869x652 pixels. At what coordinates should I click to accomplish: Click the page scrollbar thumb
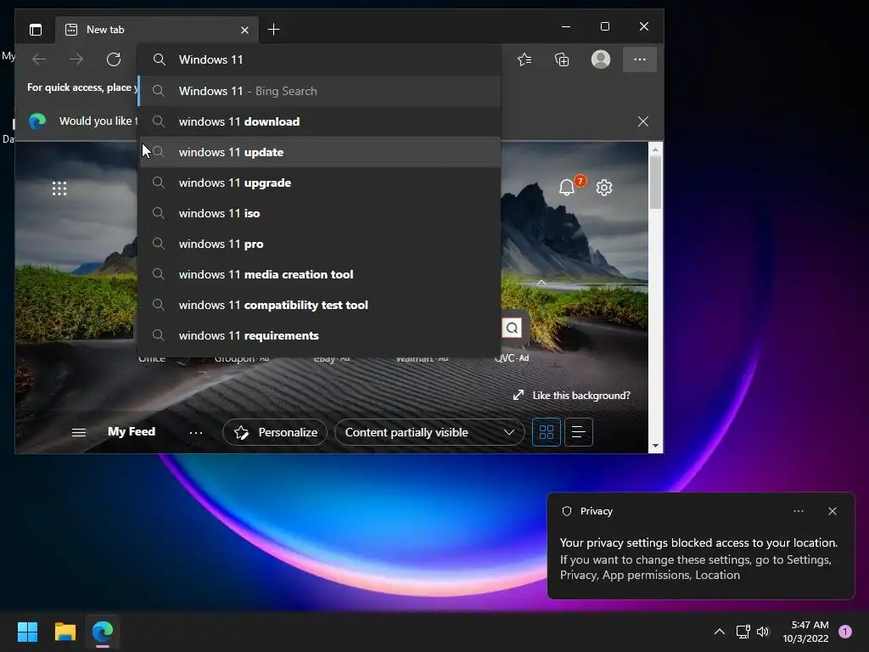(x=656, y=182)
